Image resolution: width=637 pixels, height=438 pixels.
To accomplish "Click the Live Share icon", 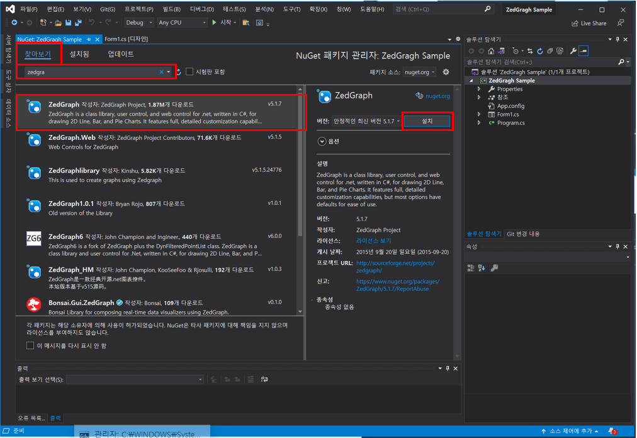I will click(x=575, y=23).
